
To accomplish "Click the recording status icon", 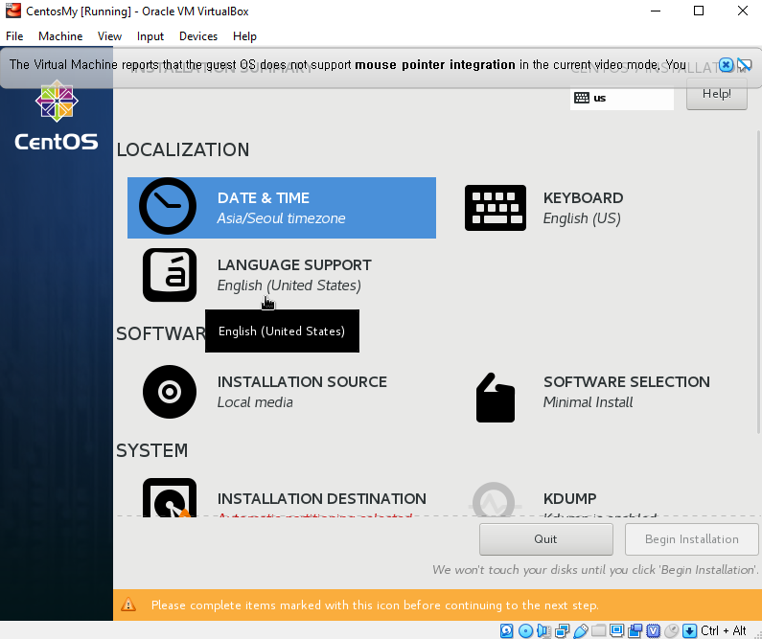I will [635, 630].
